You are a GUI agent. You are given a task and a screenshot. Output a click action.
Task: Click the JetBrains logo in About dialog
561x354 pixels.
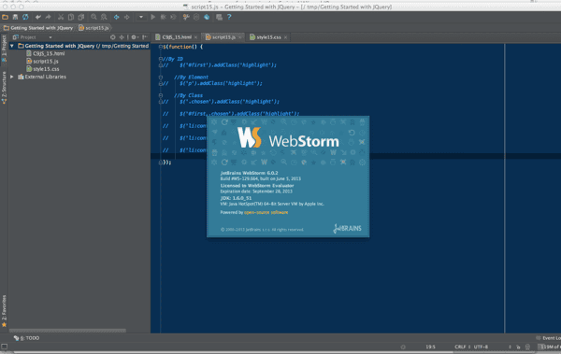coord(347,228)
